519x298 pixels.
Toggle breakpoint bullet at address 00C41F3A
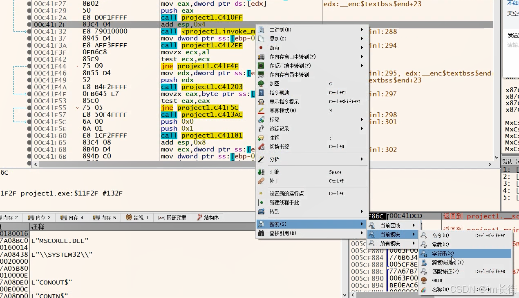coord(29,45)
